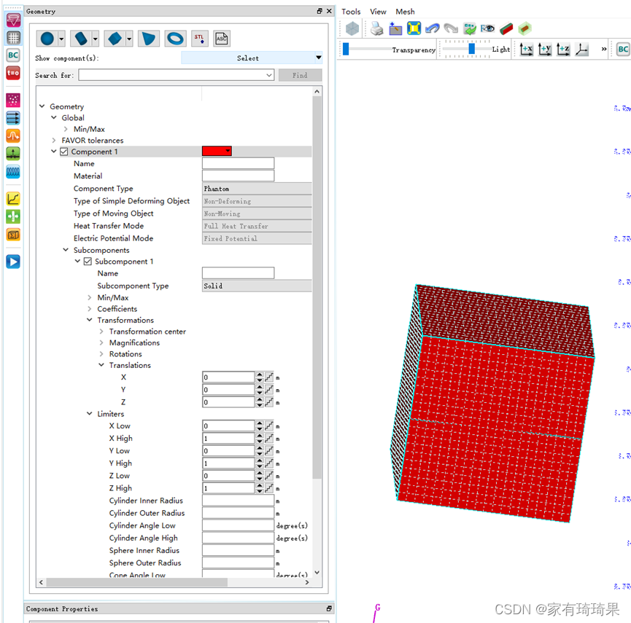The height and width of the screenshot is (623, 631).
Task: Open the box tool dropdown arrow
Action: coord(129,39)
